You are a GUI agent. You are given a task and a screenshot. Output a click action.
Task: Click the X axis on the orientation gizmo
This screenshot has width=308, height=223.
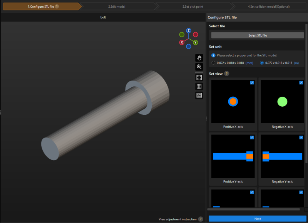coord(182,42)
